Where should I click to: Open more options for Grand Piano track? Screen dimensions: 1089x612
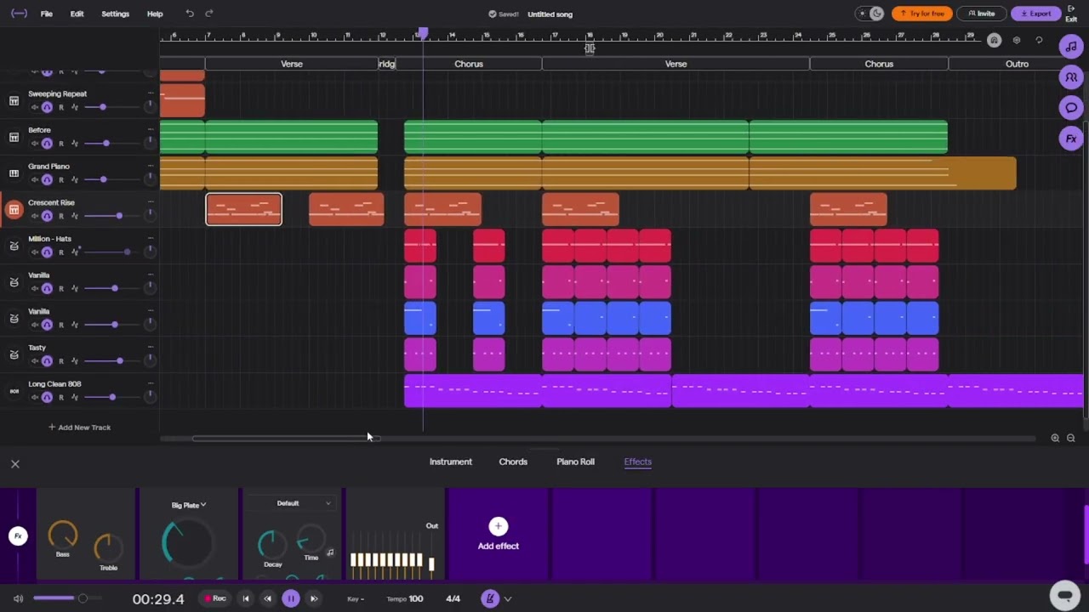coord(151,166)
